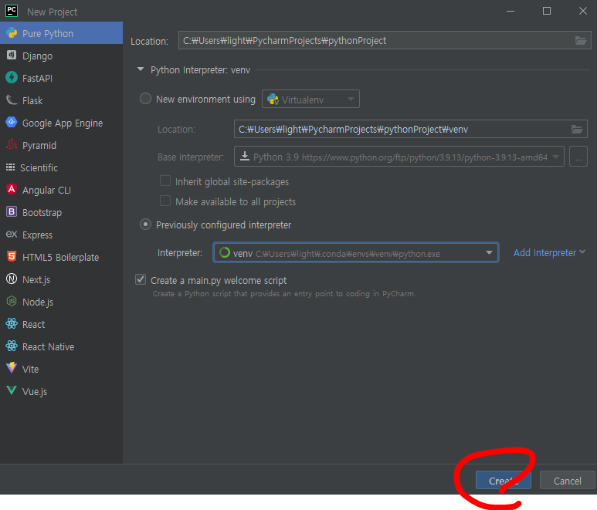Screen dimensions: 597x510
Task: Click the download icon in Base interpreter
Action: (x=245, y=157)
